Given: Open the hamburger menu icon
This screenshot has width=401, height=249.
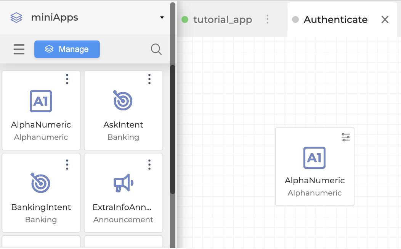Looking at the screenshot, I should point(19,49).
